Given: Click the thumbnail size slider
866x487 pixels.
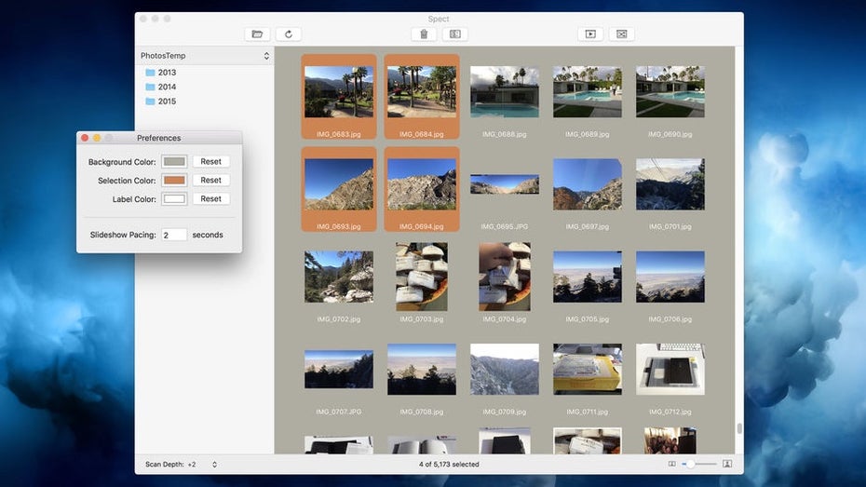Looking at the screenshot, I should [699, 464].
